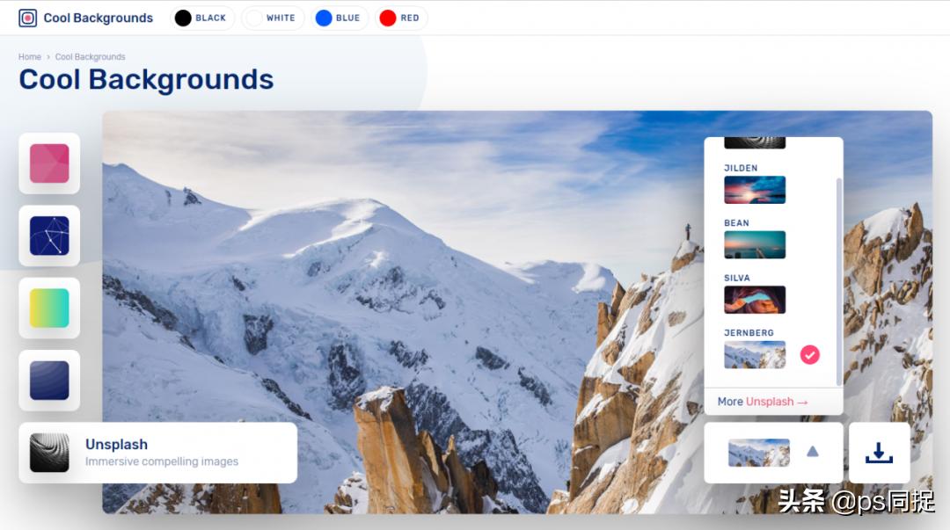The height and width of the screenshot is (530, 950).
Task: Select the green-yellow gradient background icon
Action: 49,308
